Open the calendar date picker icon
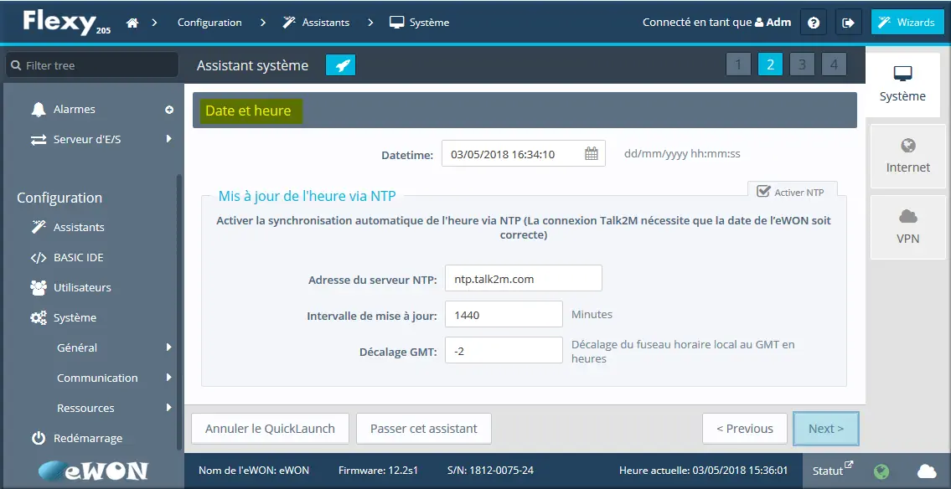 pyautogui.click(x=591, y=154)
